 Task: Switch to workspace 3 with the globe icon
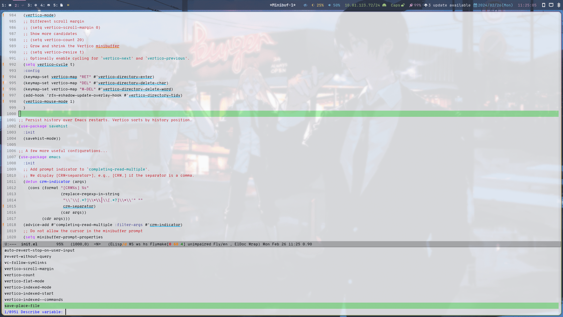tap(36, 5)
